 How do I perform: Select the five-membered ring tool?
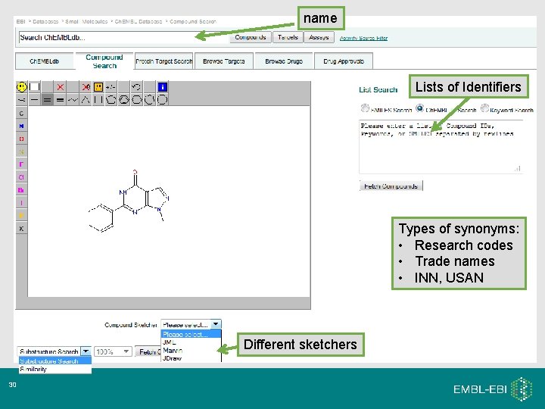coord(111,100)
